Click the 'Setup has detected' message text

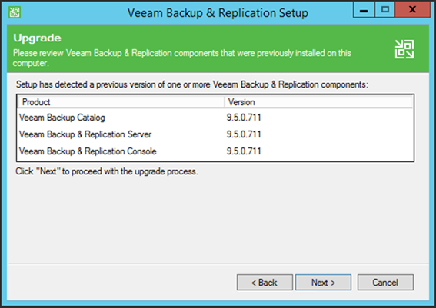click(x=192, y=84)
